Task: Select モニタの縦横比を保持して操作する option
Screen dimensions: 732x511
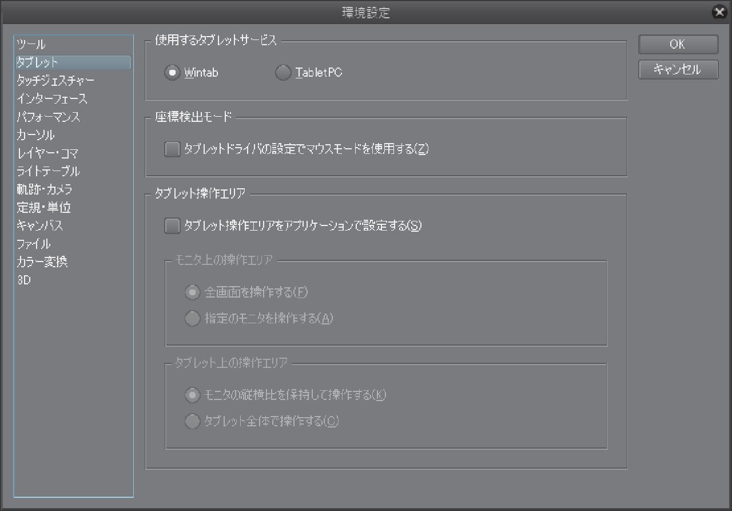Action: pos(193,395)
